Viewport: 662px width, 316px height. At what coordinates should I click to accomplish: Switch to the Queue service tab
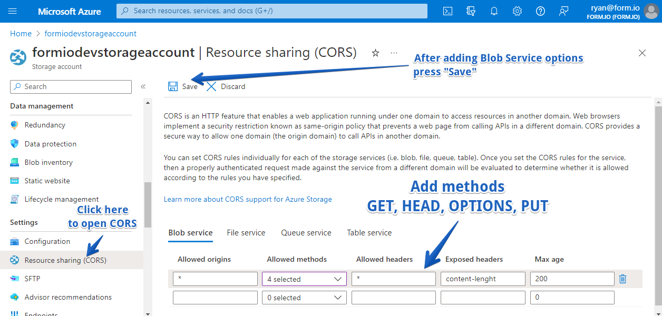306,233
